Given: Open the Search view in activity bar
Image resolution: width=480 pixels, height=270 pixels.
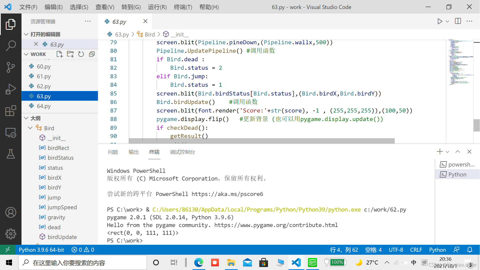Looking at the screenshot, I should [x=11, y=46].
